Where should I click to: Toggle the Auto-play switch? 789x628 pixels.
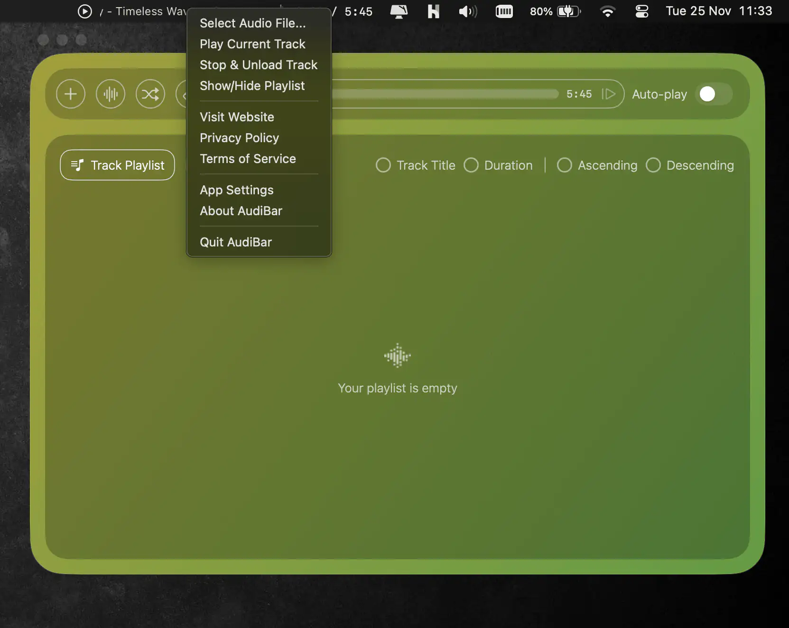(x=714, y=94)
